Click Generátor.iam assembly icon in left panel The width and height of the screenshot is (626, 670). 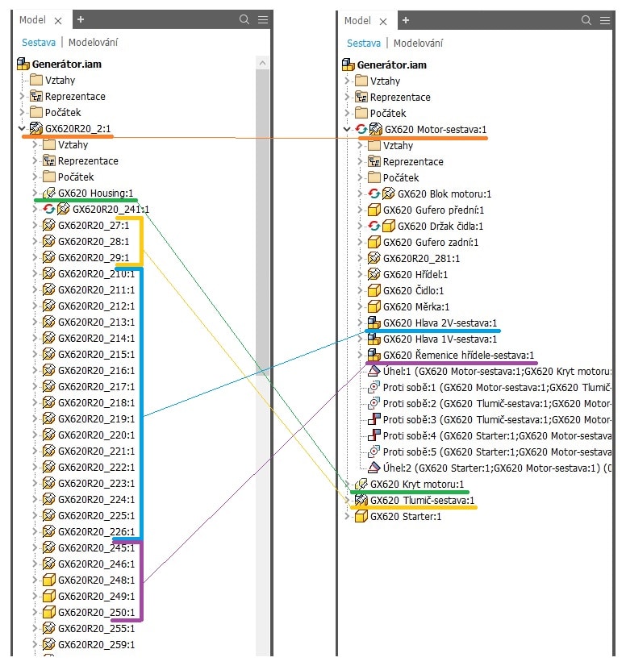(x=23, y=64)
